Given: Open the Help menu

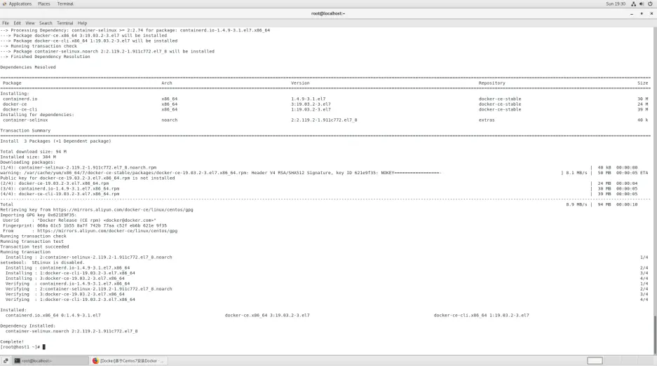Looking at the screenshot, I should coord(82,23).
